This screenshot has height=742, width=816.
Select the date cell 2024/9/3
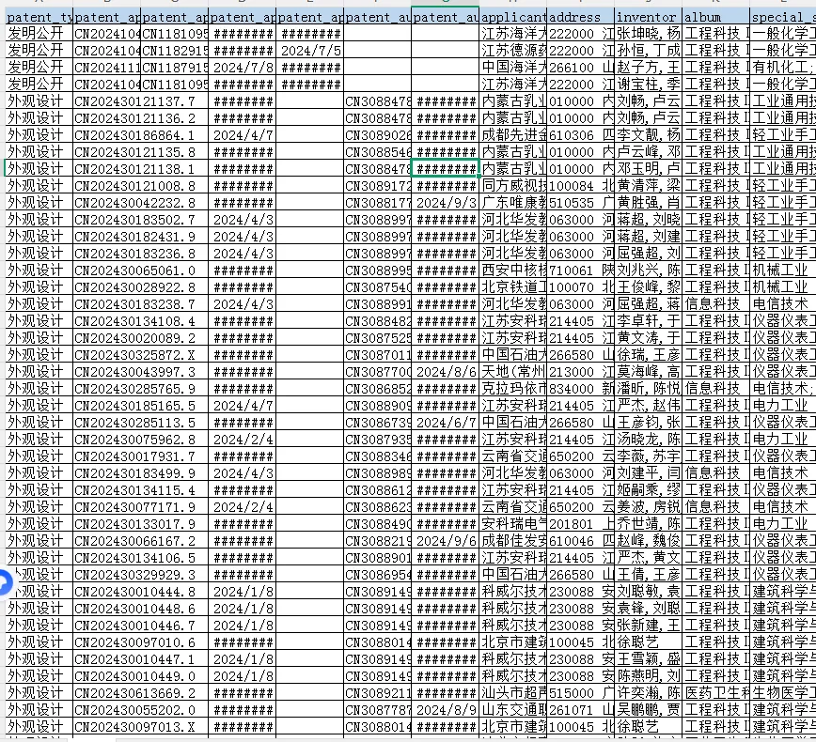coord(445,202)
